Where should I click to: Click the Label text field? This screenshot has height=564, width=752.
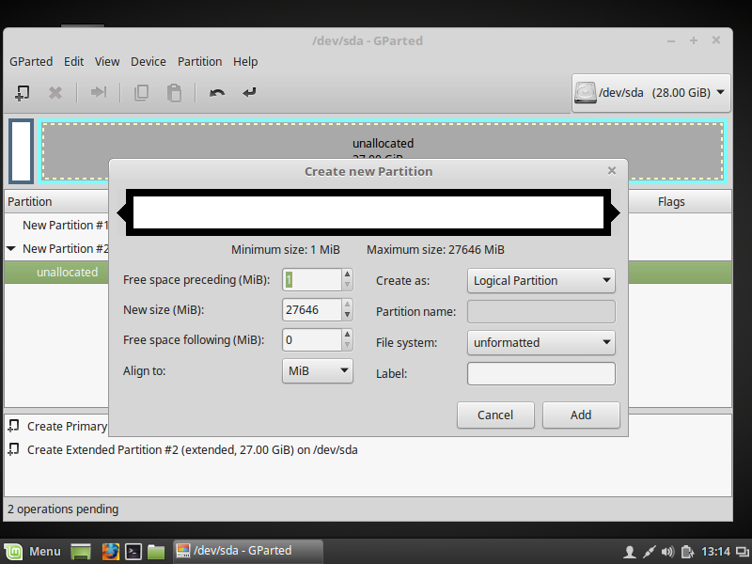click(x=541, y=373)
